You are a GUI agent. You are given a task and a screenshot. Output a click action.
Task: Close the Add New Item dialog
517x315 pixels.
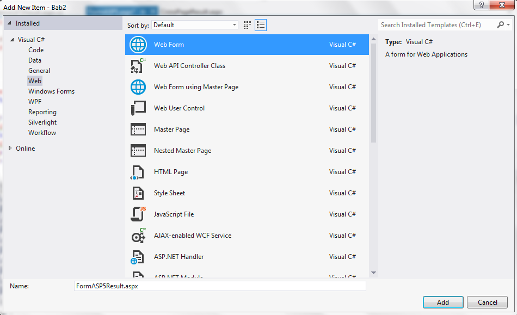[502, 5]
